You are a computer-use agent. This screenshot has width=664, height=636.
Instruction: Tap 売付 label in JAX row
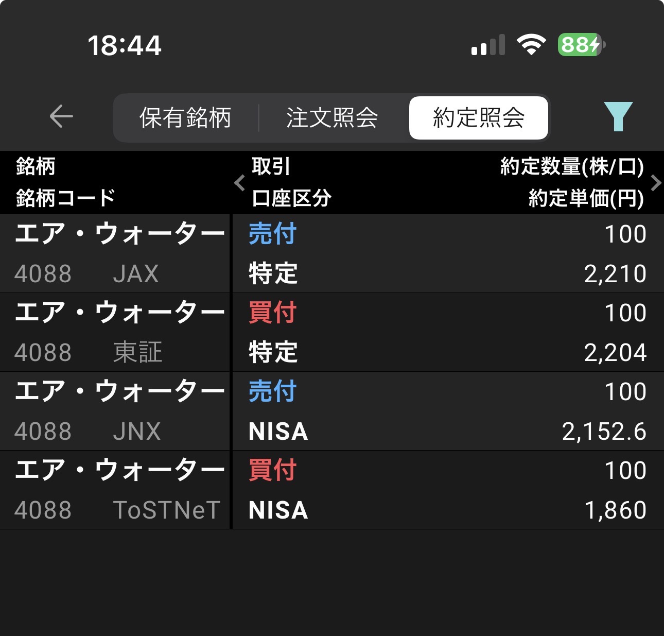272,234
